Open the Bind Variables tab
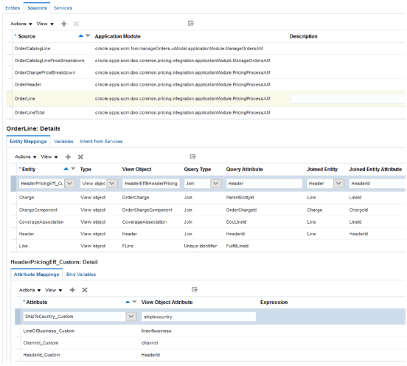The image size is (407, 366). coord(81,274)
